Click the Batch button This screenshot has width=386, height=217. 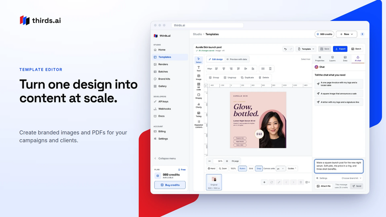point(356,49)
